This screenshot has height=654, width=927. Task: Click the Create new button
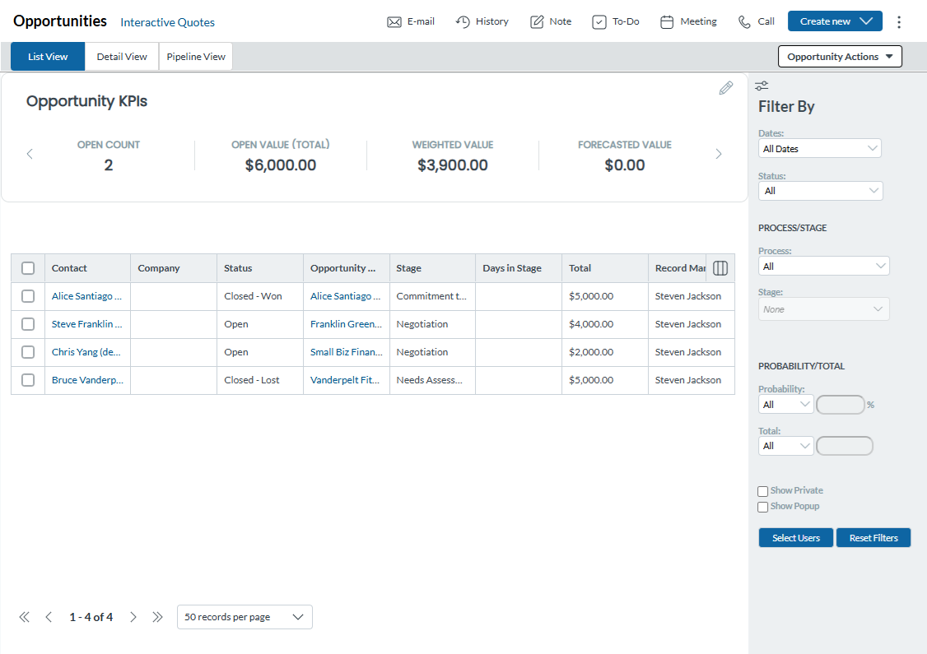point(835,21)
